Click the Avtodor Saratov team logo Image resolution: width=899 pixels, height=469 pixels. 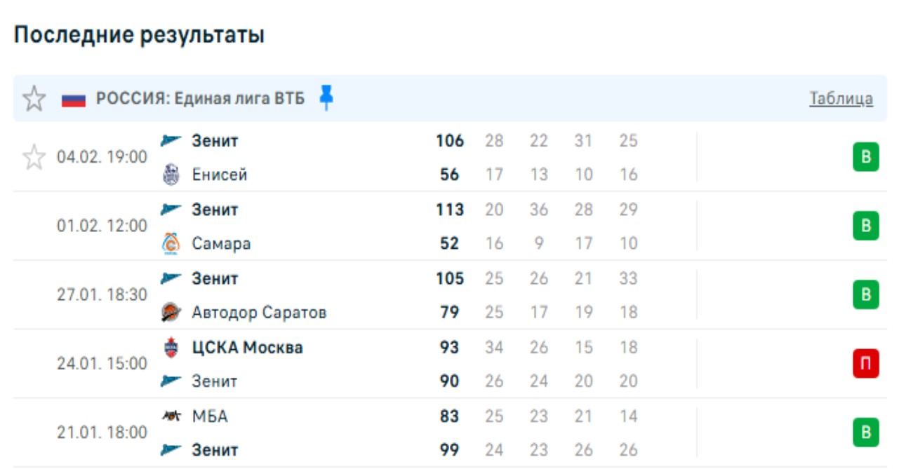[x=171, y=312]
